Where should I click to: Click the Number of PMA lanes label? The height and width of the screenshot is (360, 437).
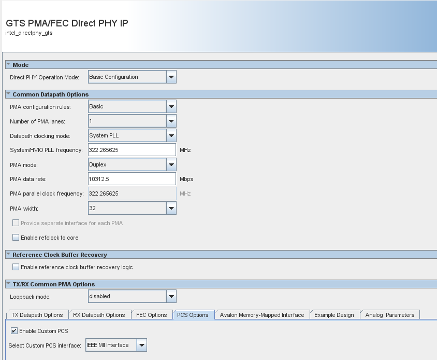[x=37, y=121]
